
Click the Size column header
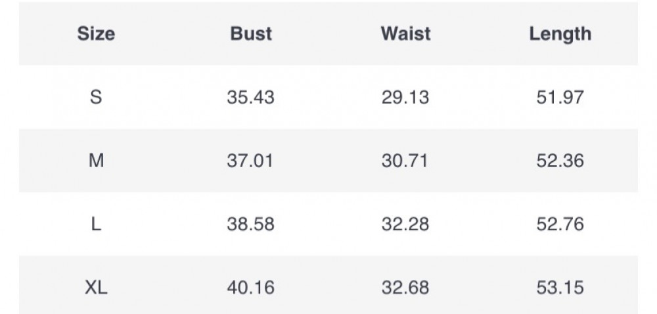(96, 33)
